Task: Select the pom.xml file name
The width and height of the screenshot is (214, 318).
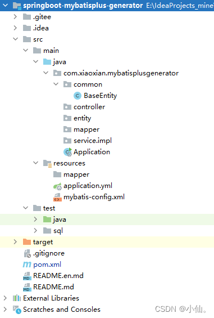Action: click(x=47, y=265)
